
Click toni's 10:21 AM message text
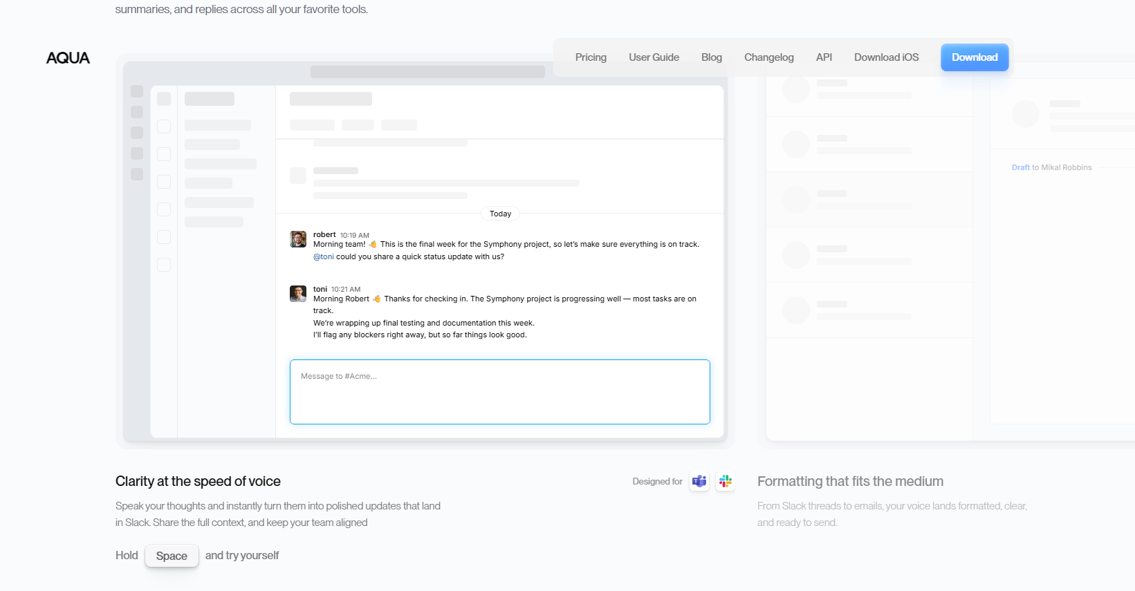point(505,317)
